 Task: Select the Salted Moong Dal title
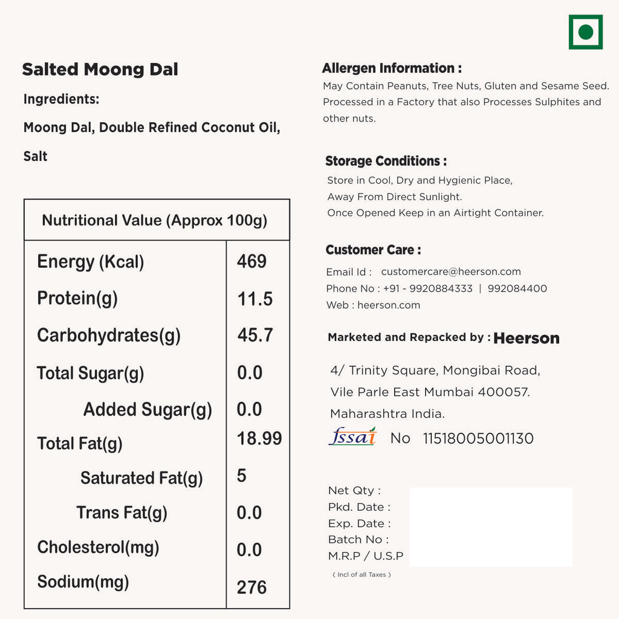click(100, 70)
